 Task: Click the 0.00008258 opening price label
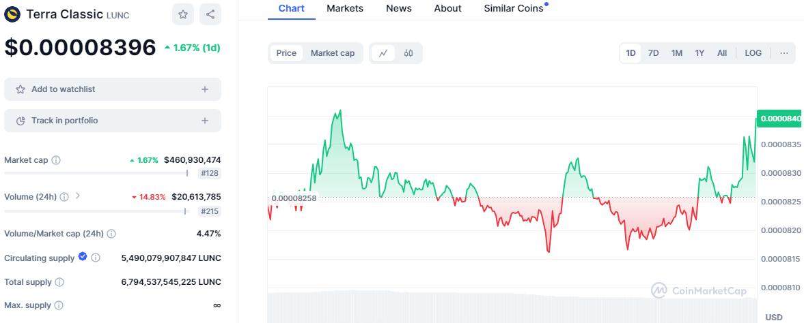point(294,198)
